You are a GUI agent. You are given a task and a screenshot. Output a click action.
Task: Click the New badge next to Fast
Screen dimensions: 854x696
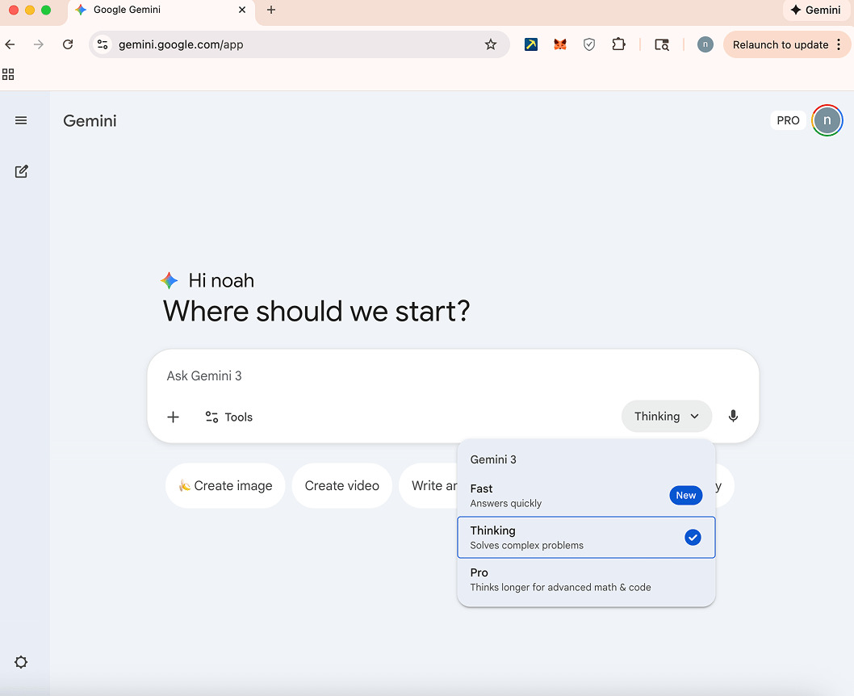[686, 496]
